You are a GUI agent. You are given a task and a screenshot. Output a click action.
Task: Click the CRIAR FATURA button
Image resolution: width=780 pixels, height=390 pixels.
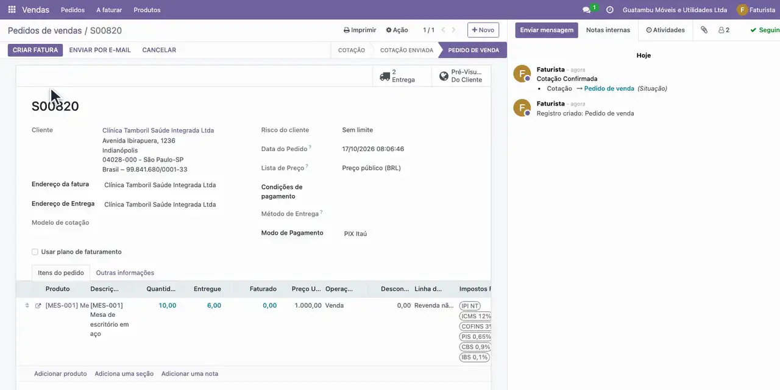point(35,50)
